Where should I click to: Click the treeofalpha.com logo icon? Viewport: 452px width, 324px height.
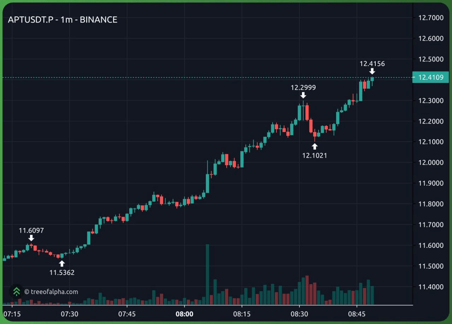16,292
